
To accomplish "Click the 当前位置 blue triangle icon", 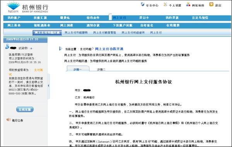I will pos(61,48).
